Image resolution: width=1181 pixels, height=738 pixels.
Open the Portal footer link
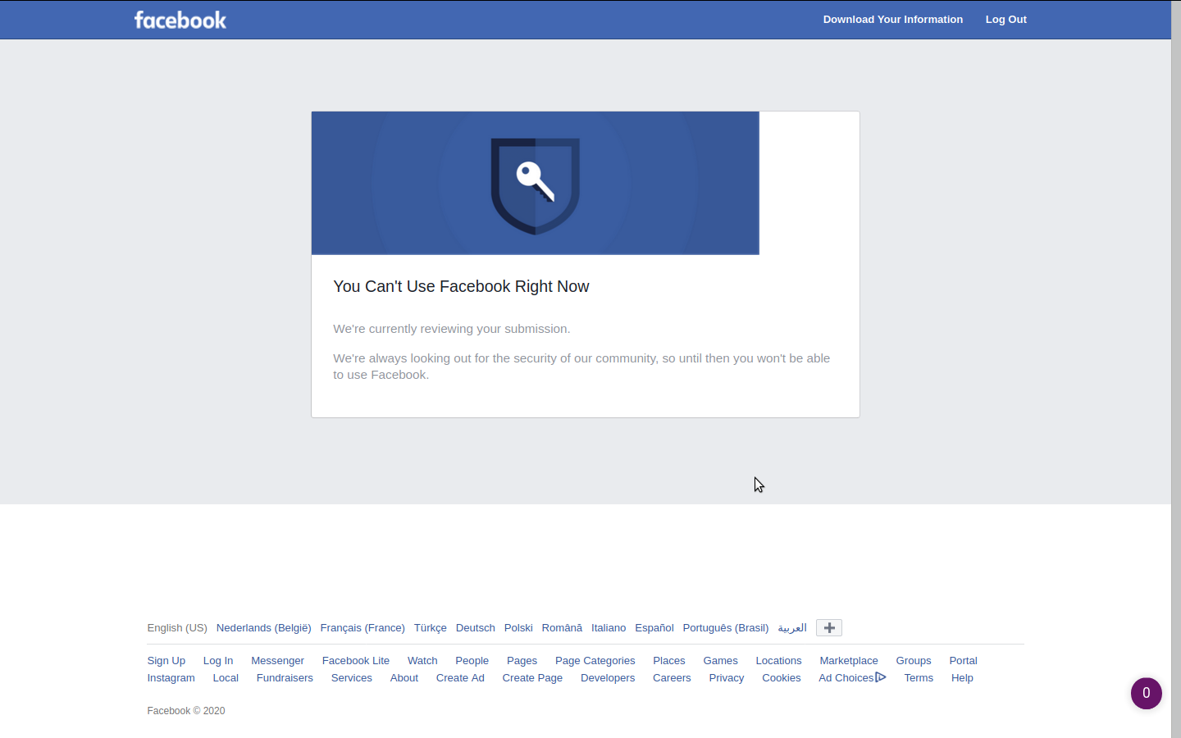pyautogui.click(x=964, y=661)
